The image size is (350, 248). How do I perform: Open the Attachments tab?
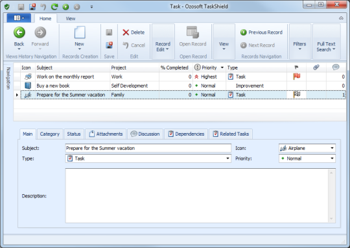106,134
